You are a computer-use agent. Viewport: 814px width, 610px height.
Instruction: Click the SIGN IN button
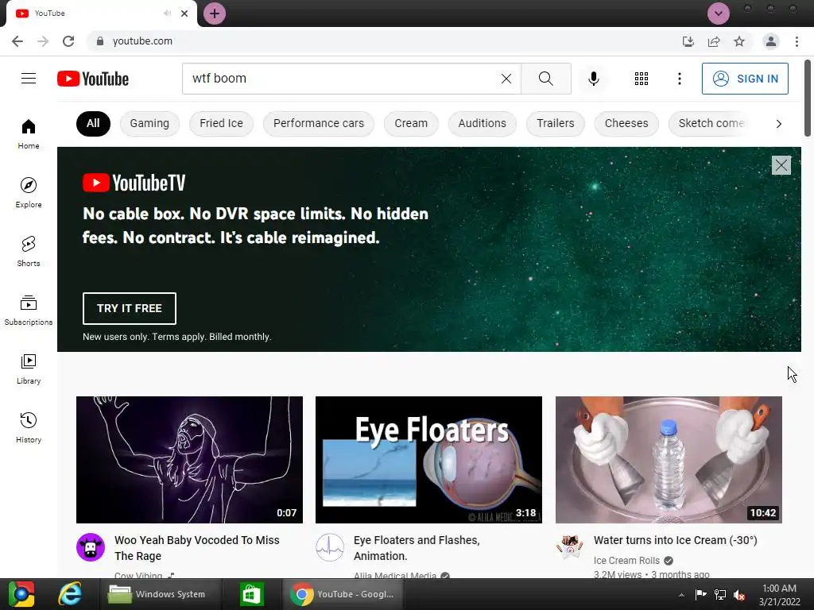click(x=744, y=79)
